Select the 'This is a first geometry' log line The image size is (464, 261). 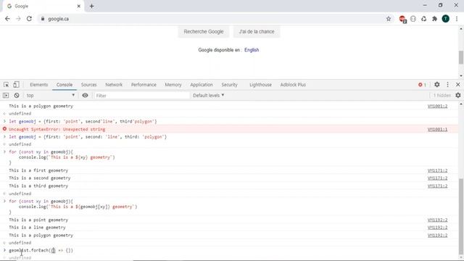[38, 170]
